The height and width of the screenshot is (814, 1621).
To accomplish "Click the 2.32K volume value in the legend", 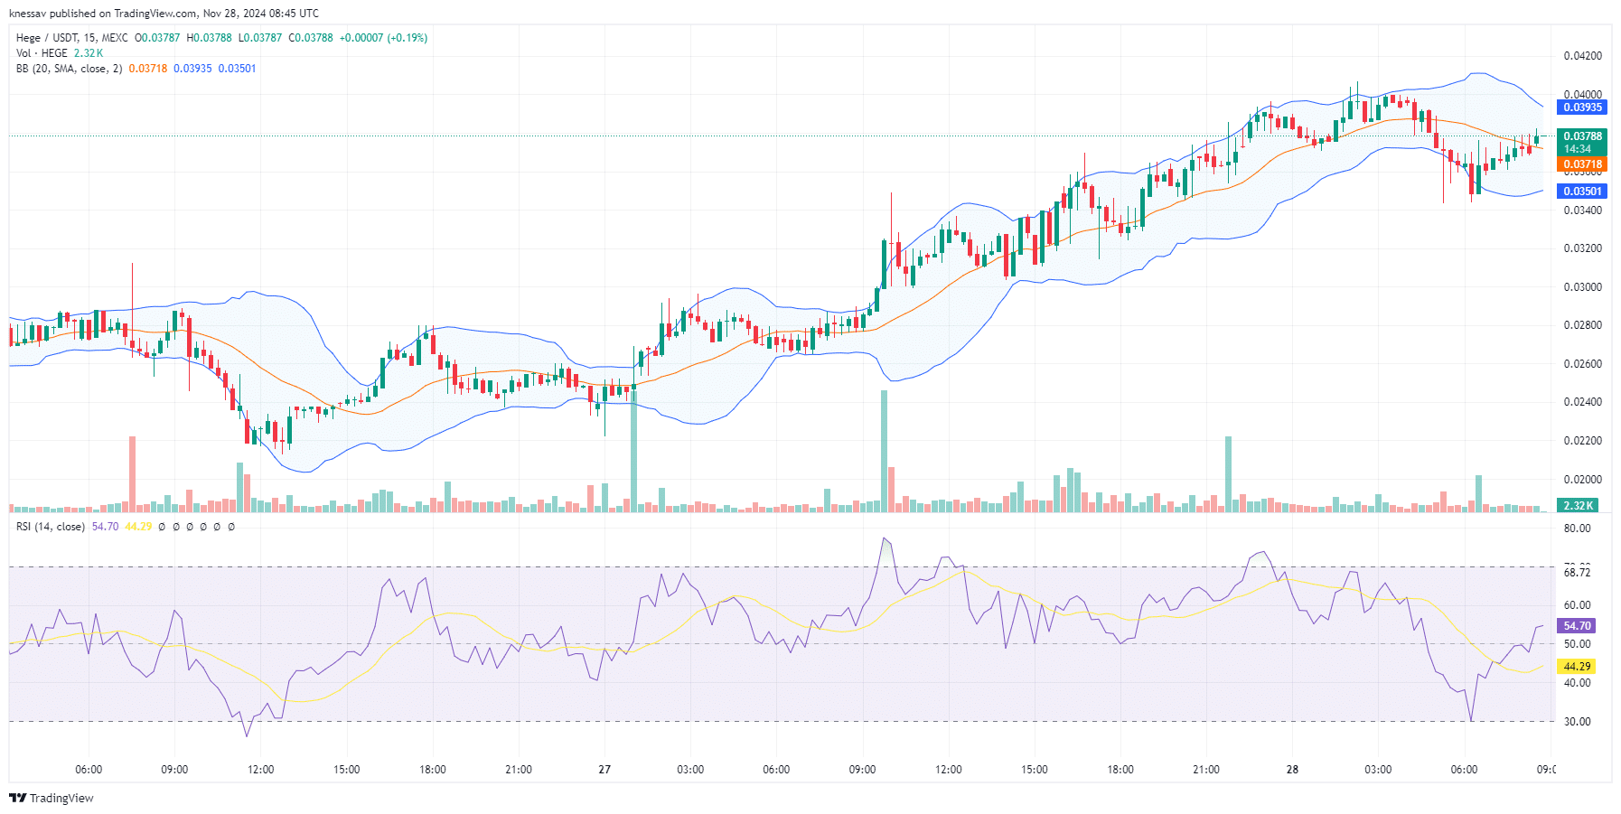I will (89, 53).
